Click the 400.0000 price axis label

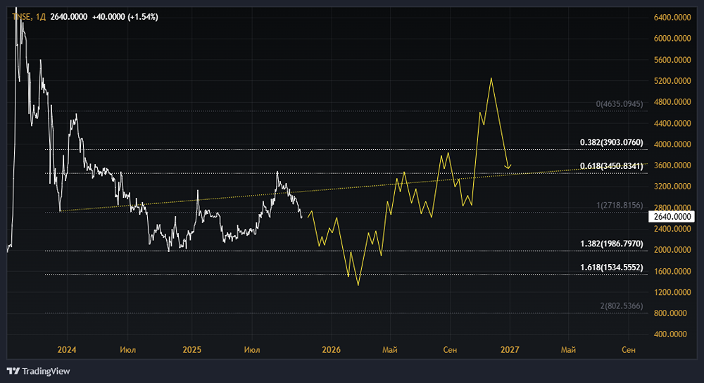click(670, 334)
